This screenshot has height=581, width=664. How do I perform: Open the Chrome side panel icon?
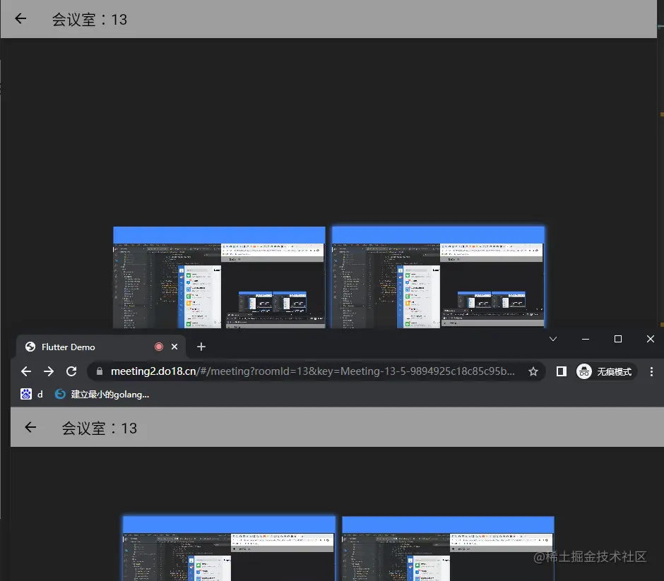tap(561, 371)
